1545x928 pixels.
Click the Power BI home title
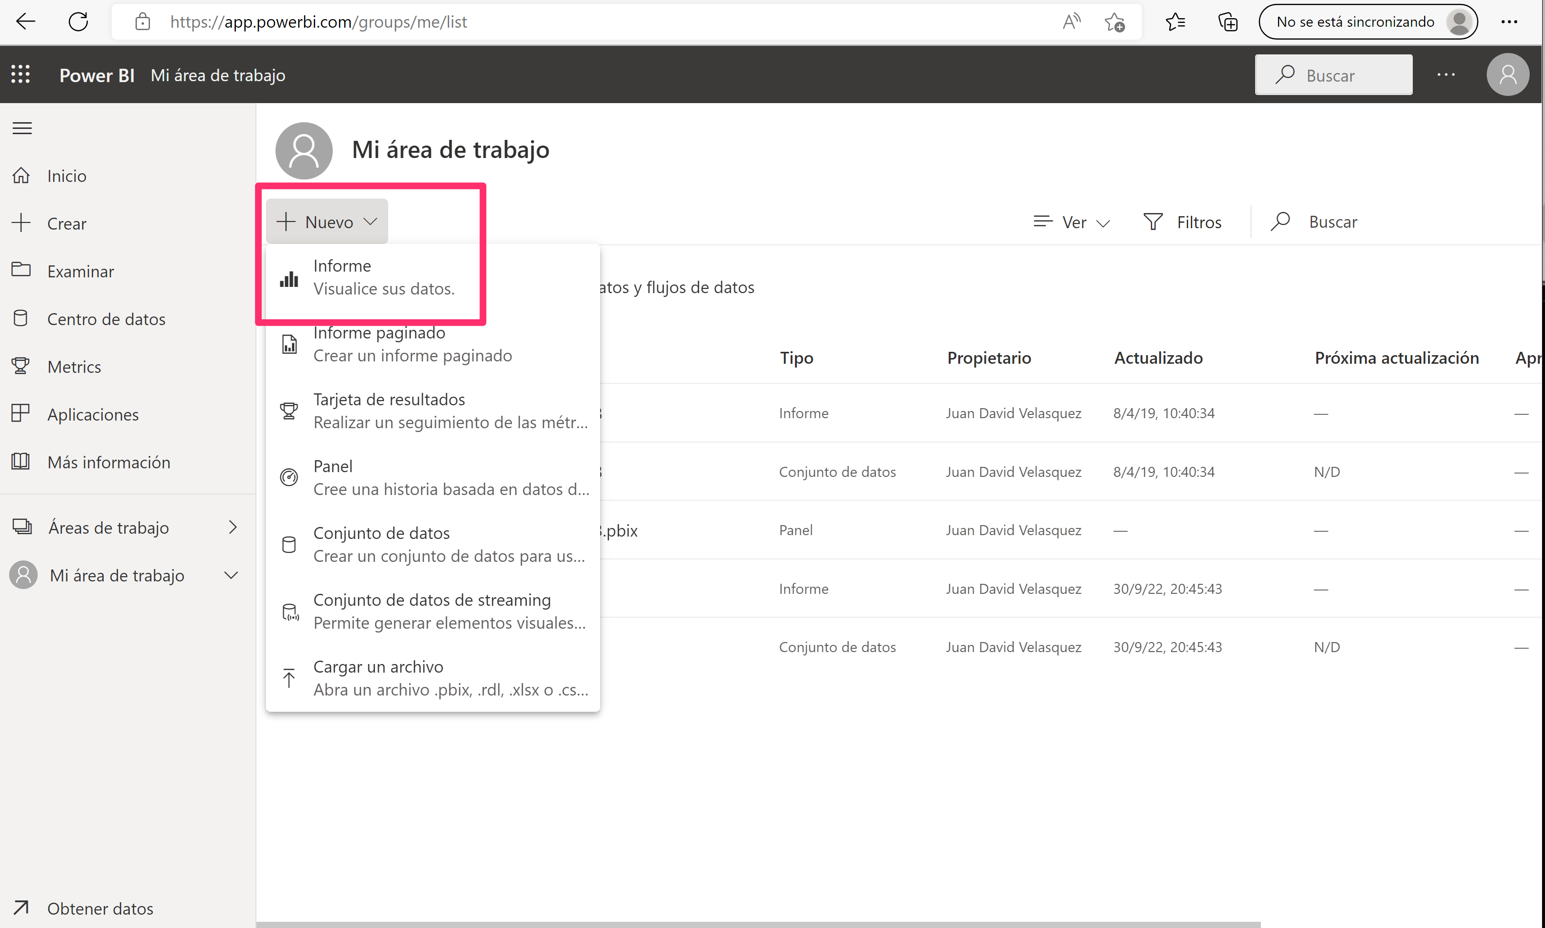click(96, 75)
